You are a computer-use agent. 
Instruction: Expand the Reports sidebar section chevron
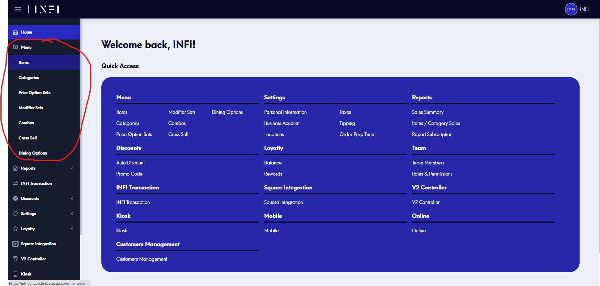72,168
